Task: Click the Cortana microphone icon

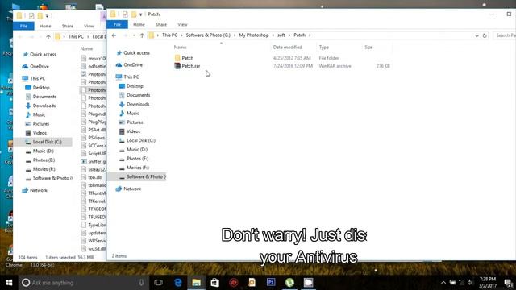Action: coord(141,283)
